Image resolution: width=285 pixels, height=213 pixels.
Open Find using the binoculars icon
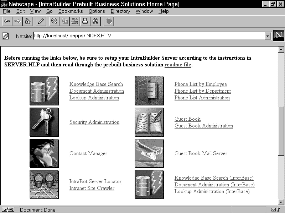(x=95, y=21)
